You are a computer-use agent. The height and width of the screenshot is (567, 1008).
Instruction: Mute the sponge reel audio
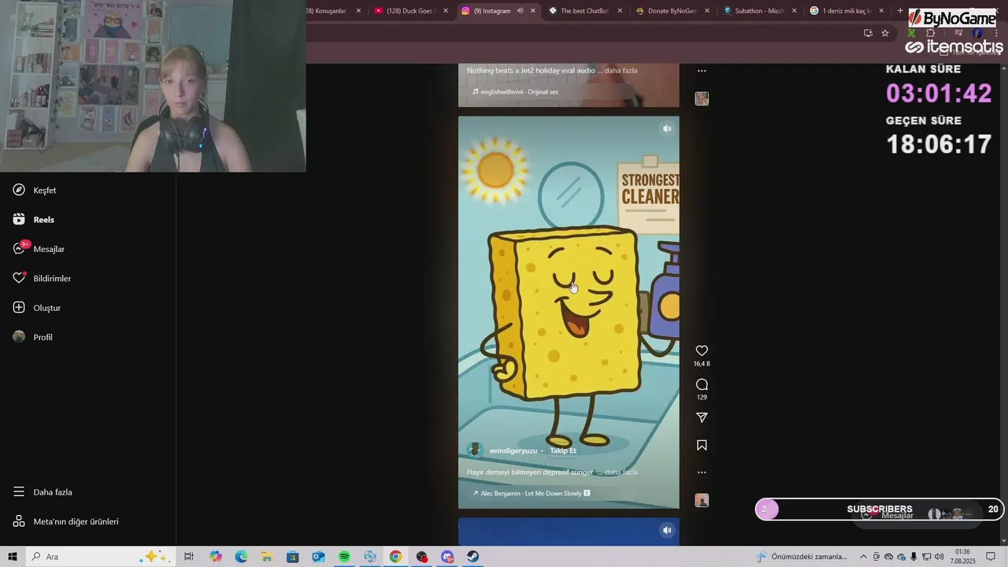(667, 128)
